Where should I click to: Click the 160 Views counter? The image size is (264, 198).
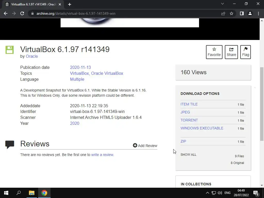pos(193,72)
